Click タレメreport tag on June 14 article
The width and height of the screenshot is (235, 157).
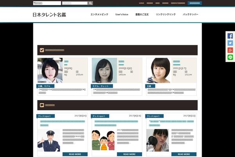[45, 116]
